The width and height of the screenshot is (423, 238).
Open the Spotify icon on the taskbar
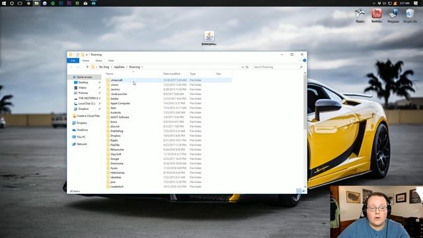coord(53,3)
